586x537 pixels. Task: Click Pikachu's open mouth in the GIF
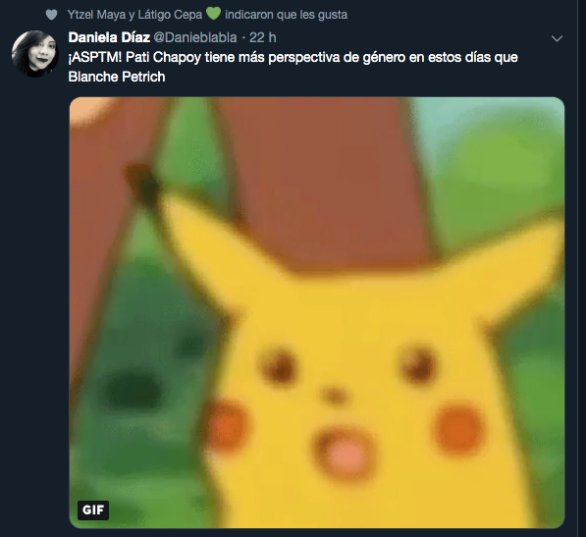(x=345, y=452)
